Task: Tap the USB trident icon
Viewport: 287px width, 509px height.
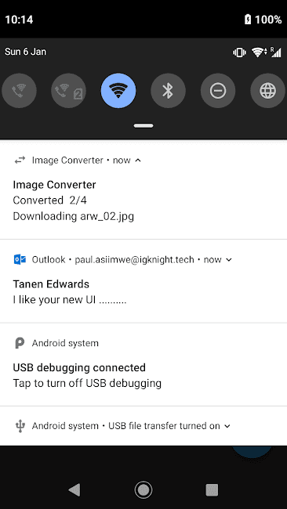Action: (20, 426)
